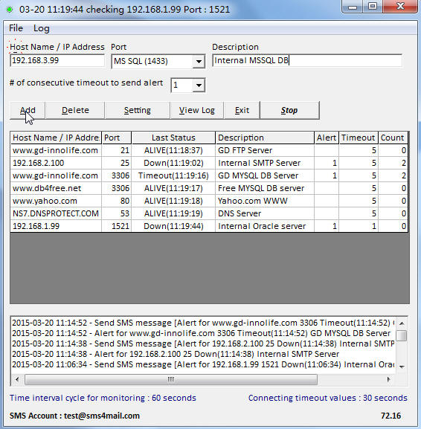The image size is (421, 429).
Task: Click the Free MYSQL DB server description
Action: 265,188
